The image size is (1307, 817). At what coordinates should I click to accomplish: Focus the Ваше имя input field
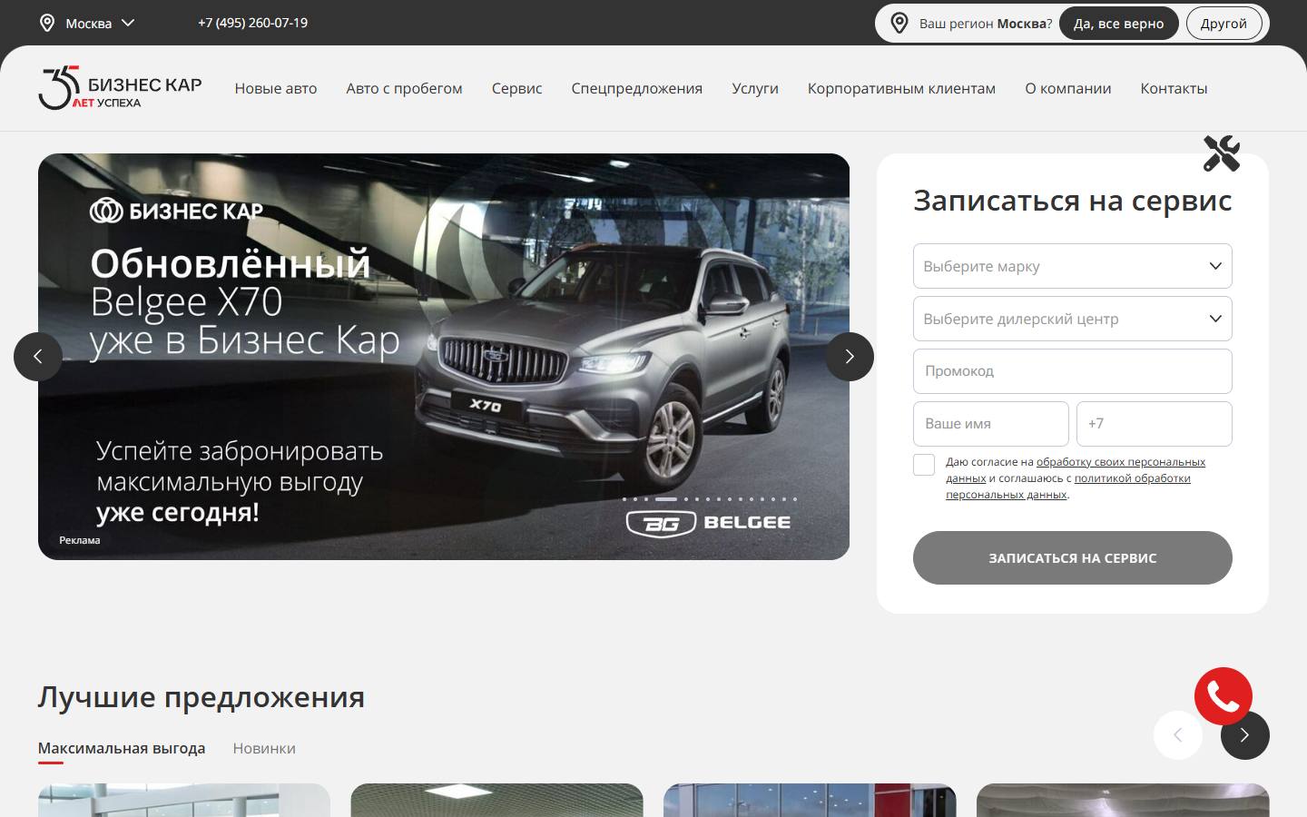pos(991,424)
